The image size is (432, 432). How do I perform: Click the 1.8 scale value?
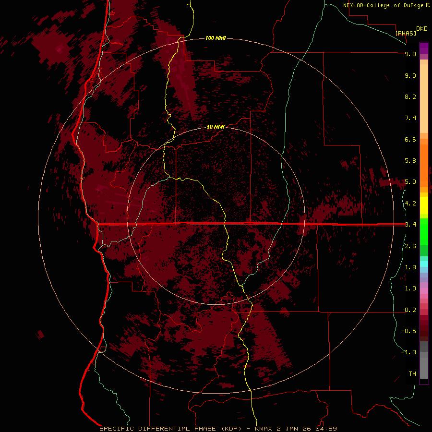point(410,267)
